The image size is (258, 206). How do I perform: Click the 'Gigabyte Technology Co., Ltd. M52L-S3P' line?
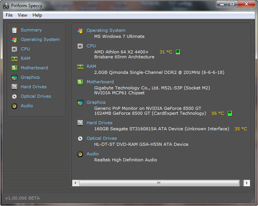[152, 88]
